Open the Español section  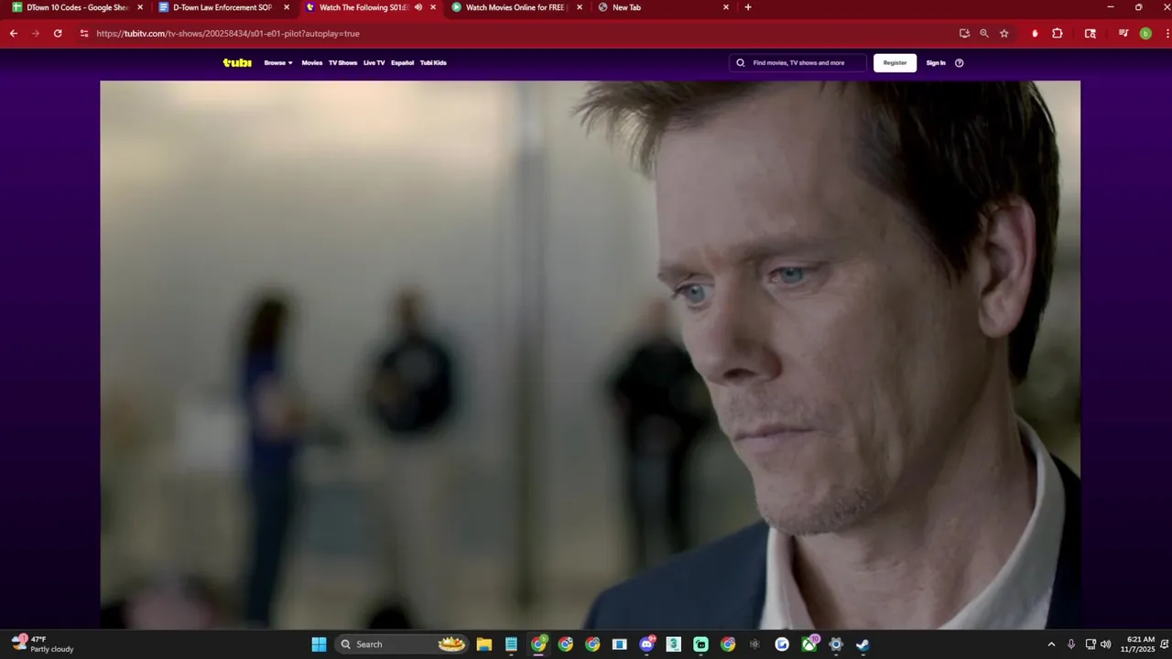point(402,63)
